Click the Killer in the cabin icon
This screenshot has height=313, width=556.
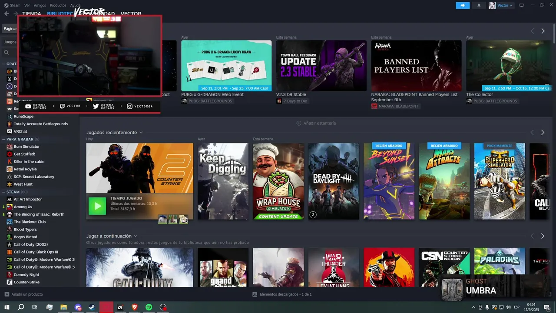tap(10, 161)
